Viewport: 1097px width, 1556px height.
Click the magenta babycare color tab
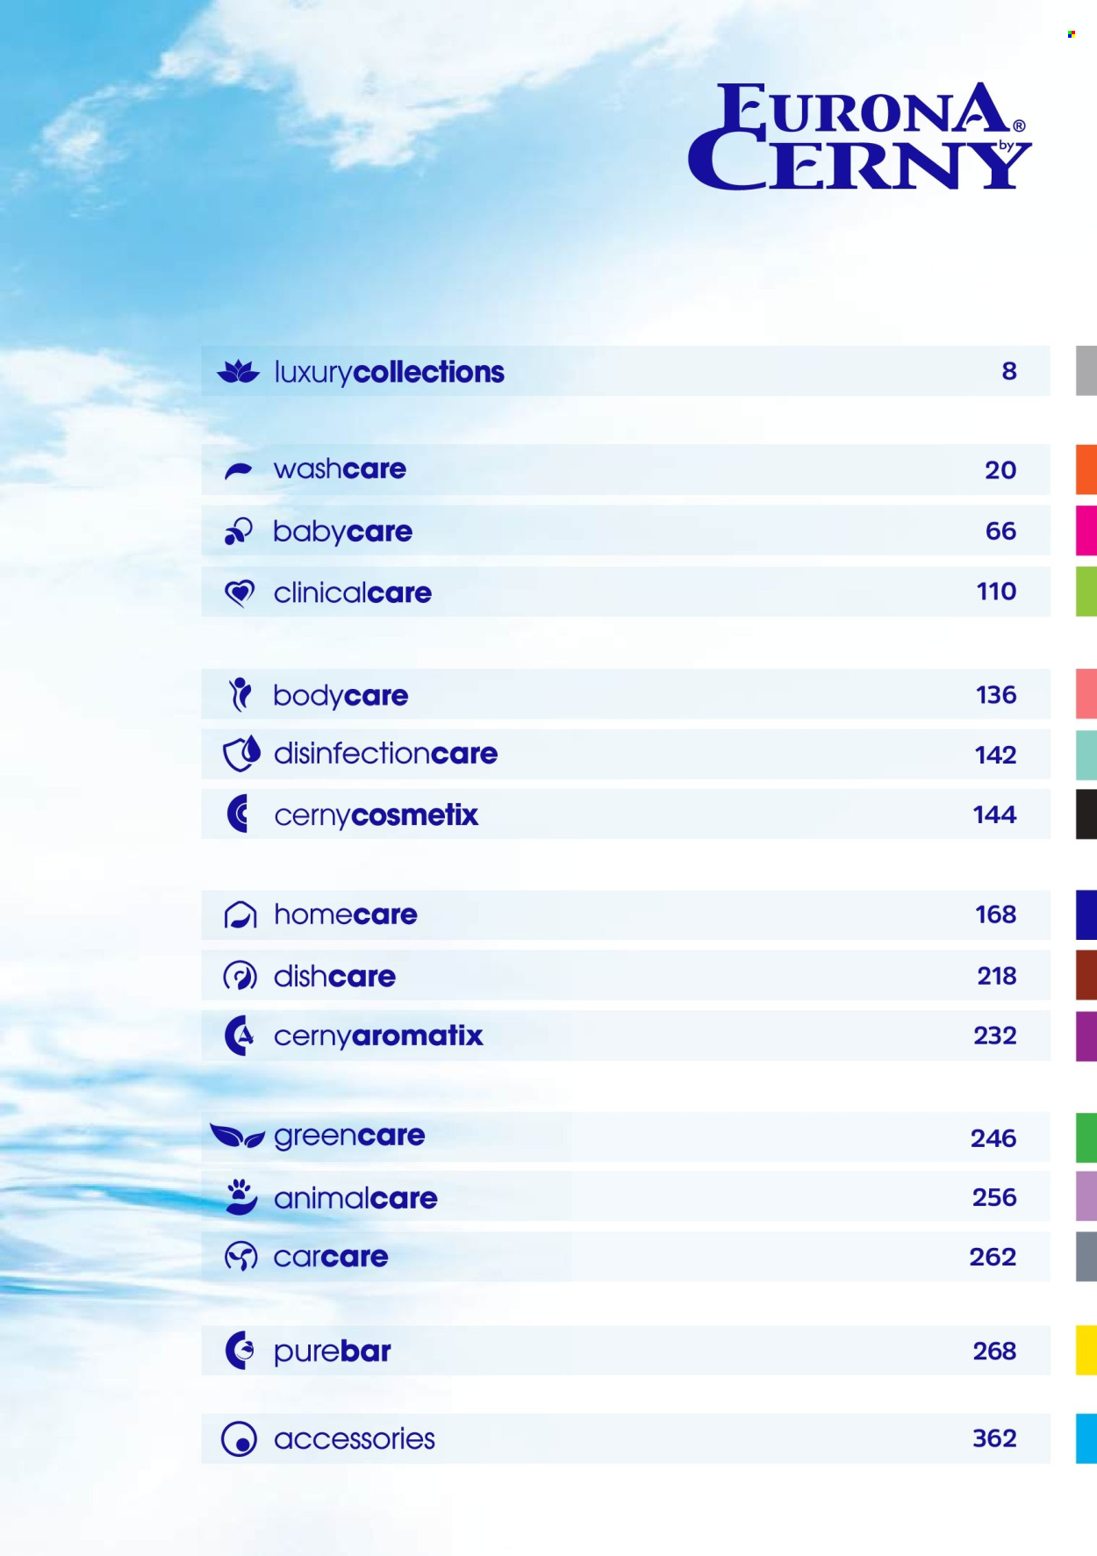pyautogui.click(x=1086, y=530)
